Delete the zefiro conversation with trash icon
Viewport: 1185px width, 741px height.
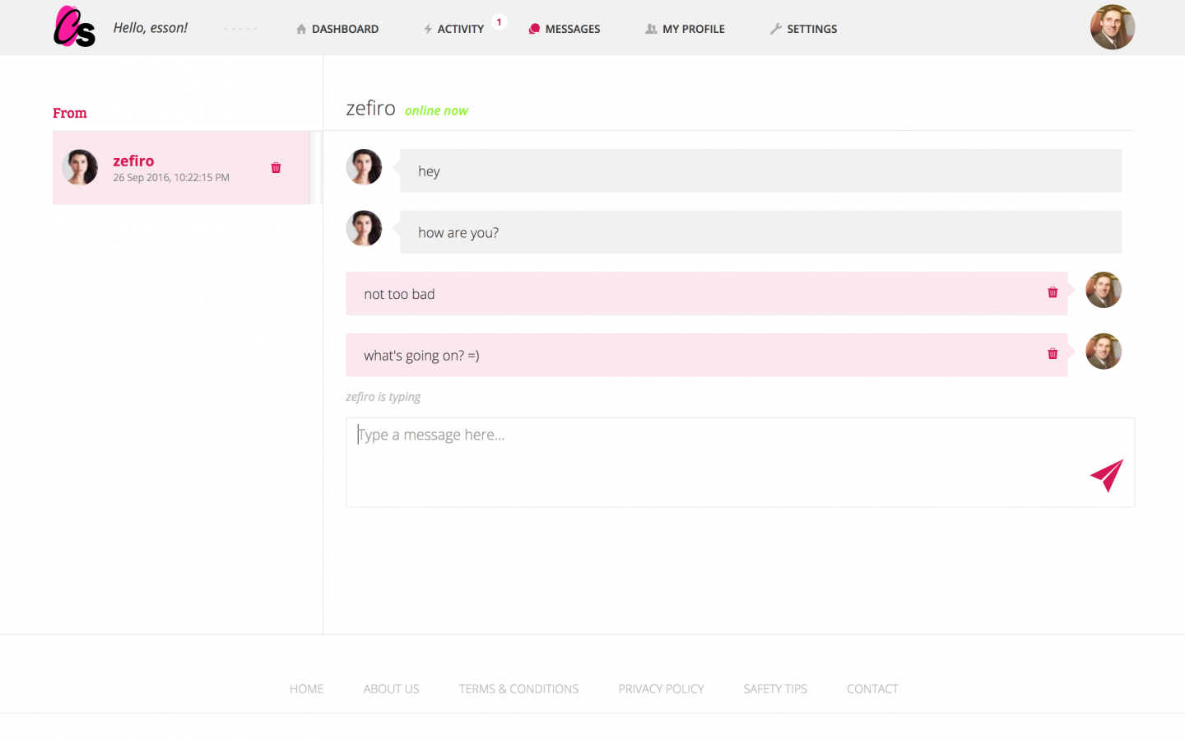276,168
